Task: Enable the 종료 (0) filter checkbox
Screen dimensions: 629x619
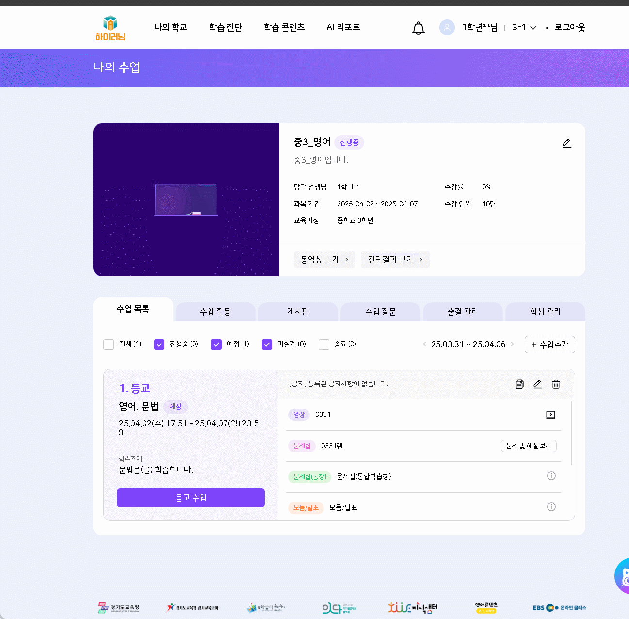Action: click(x=324, y=344)
